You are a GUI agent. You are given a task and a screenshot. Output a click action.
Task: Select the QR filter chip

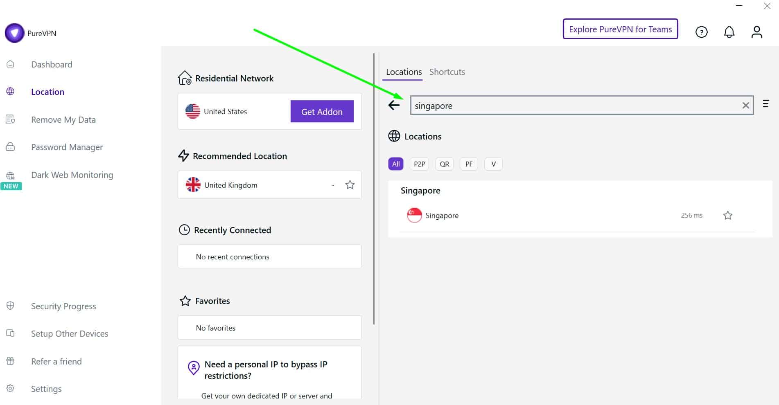444,164
